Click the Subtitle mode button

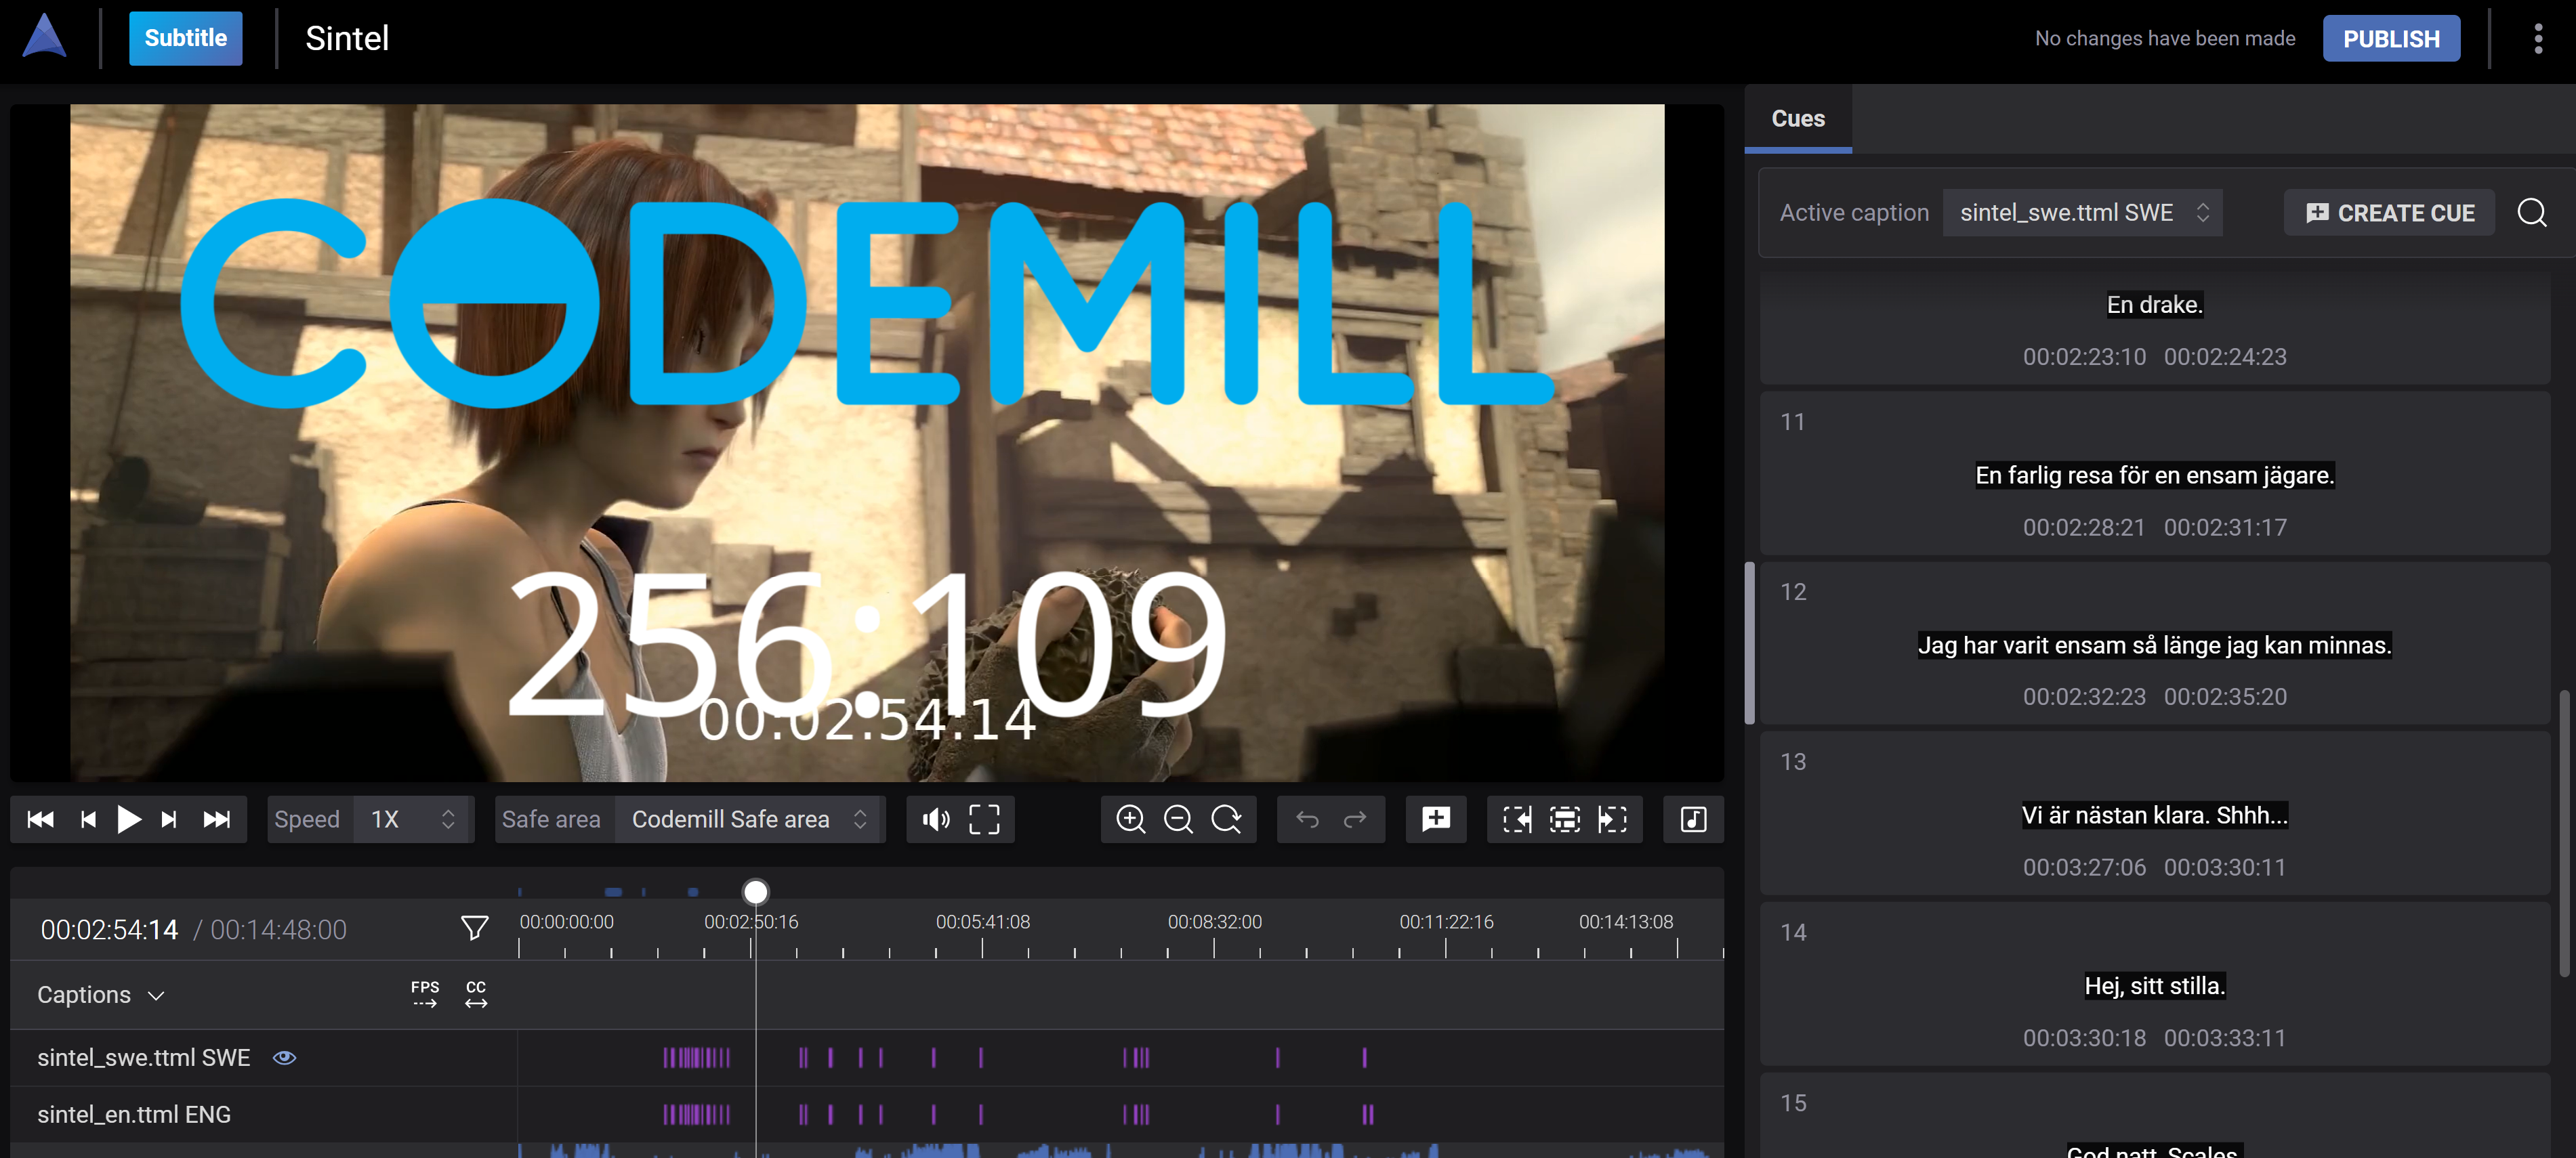185,38
